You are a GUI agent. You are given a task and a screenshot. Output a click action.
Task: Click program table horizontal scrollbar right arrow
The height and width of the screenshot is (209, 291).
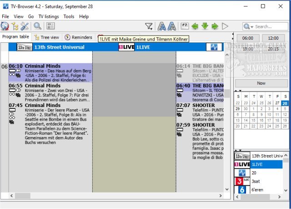[221, 196]
